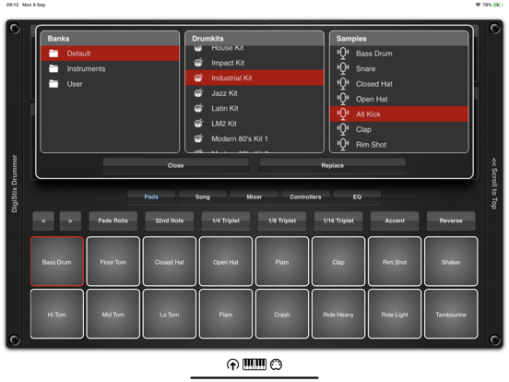The image size is (509, 382).
Task: Select the User bank
Action: pos(110,84)
